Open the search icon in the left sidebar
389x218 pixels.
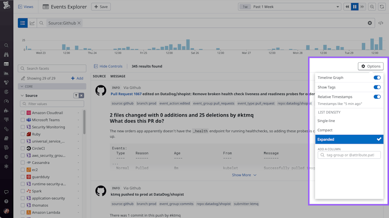point(6,45)
